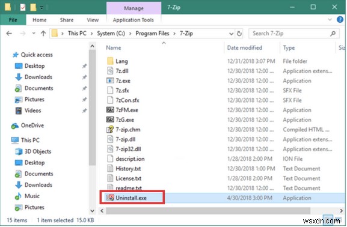Click the Pictures pin icon in Quick access
Viewport: 347px width, 227px height.
[x=84, y=100]
